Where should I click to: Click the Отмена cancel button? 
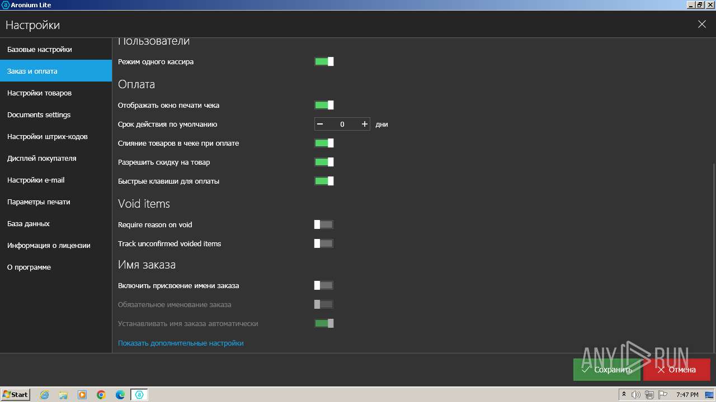tap(676, 370)
